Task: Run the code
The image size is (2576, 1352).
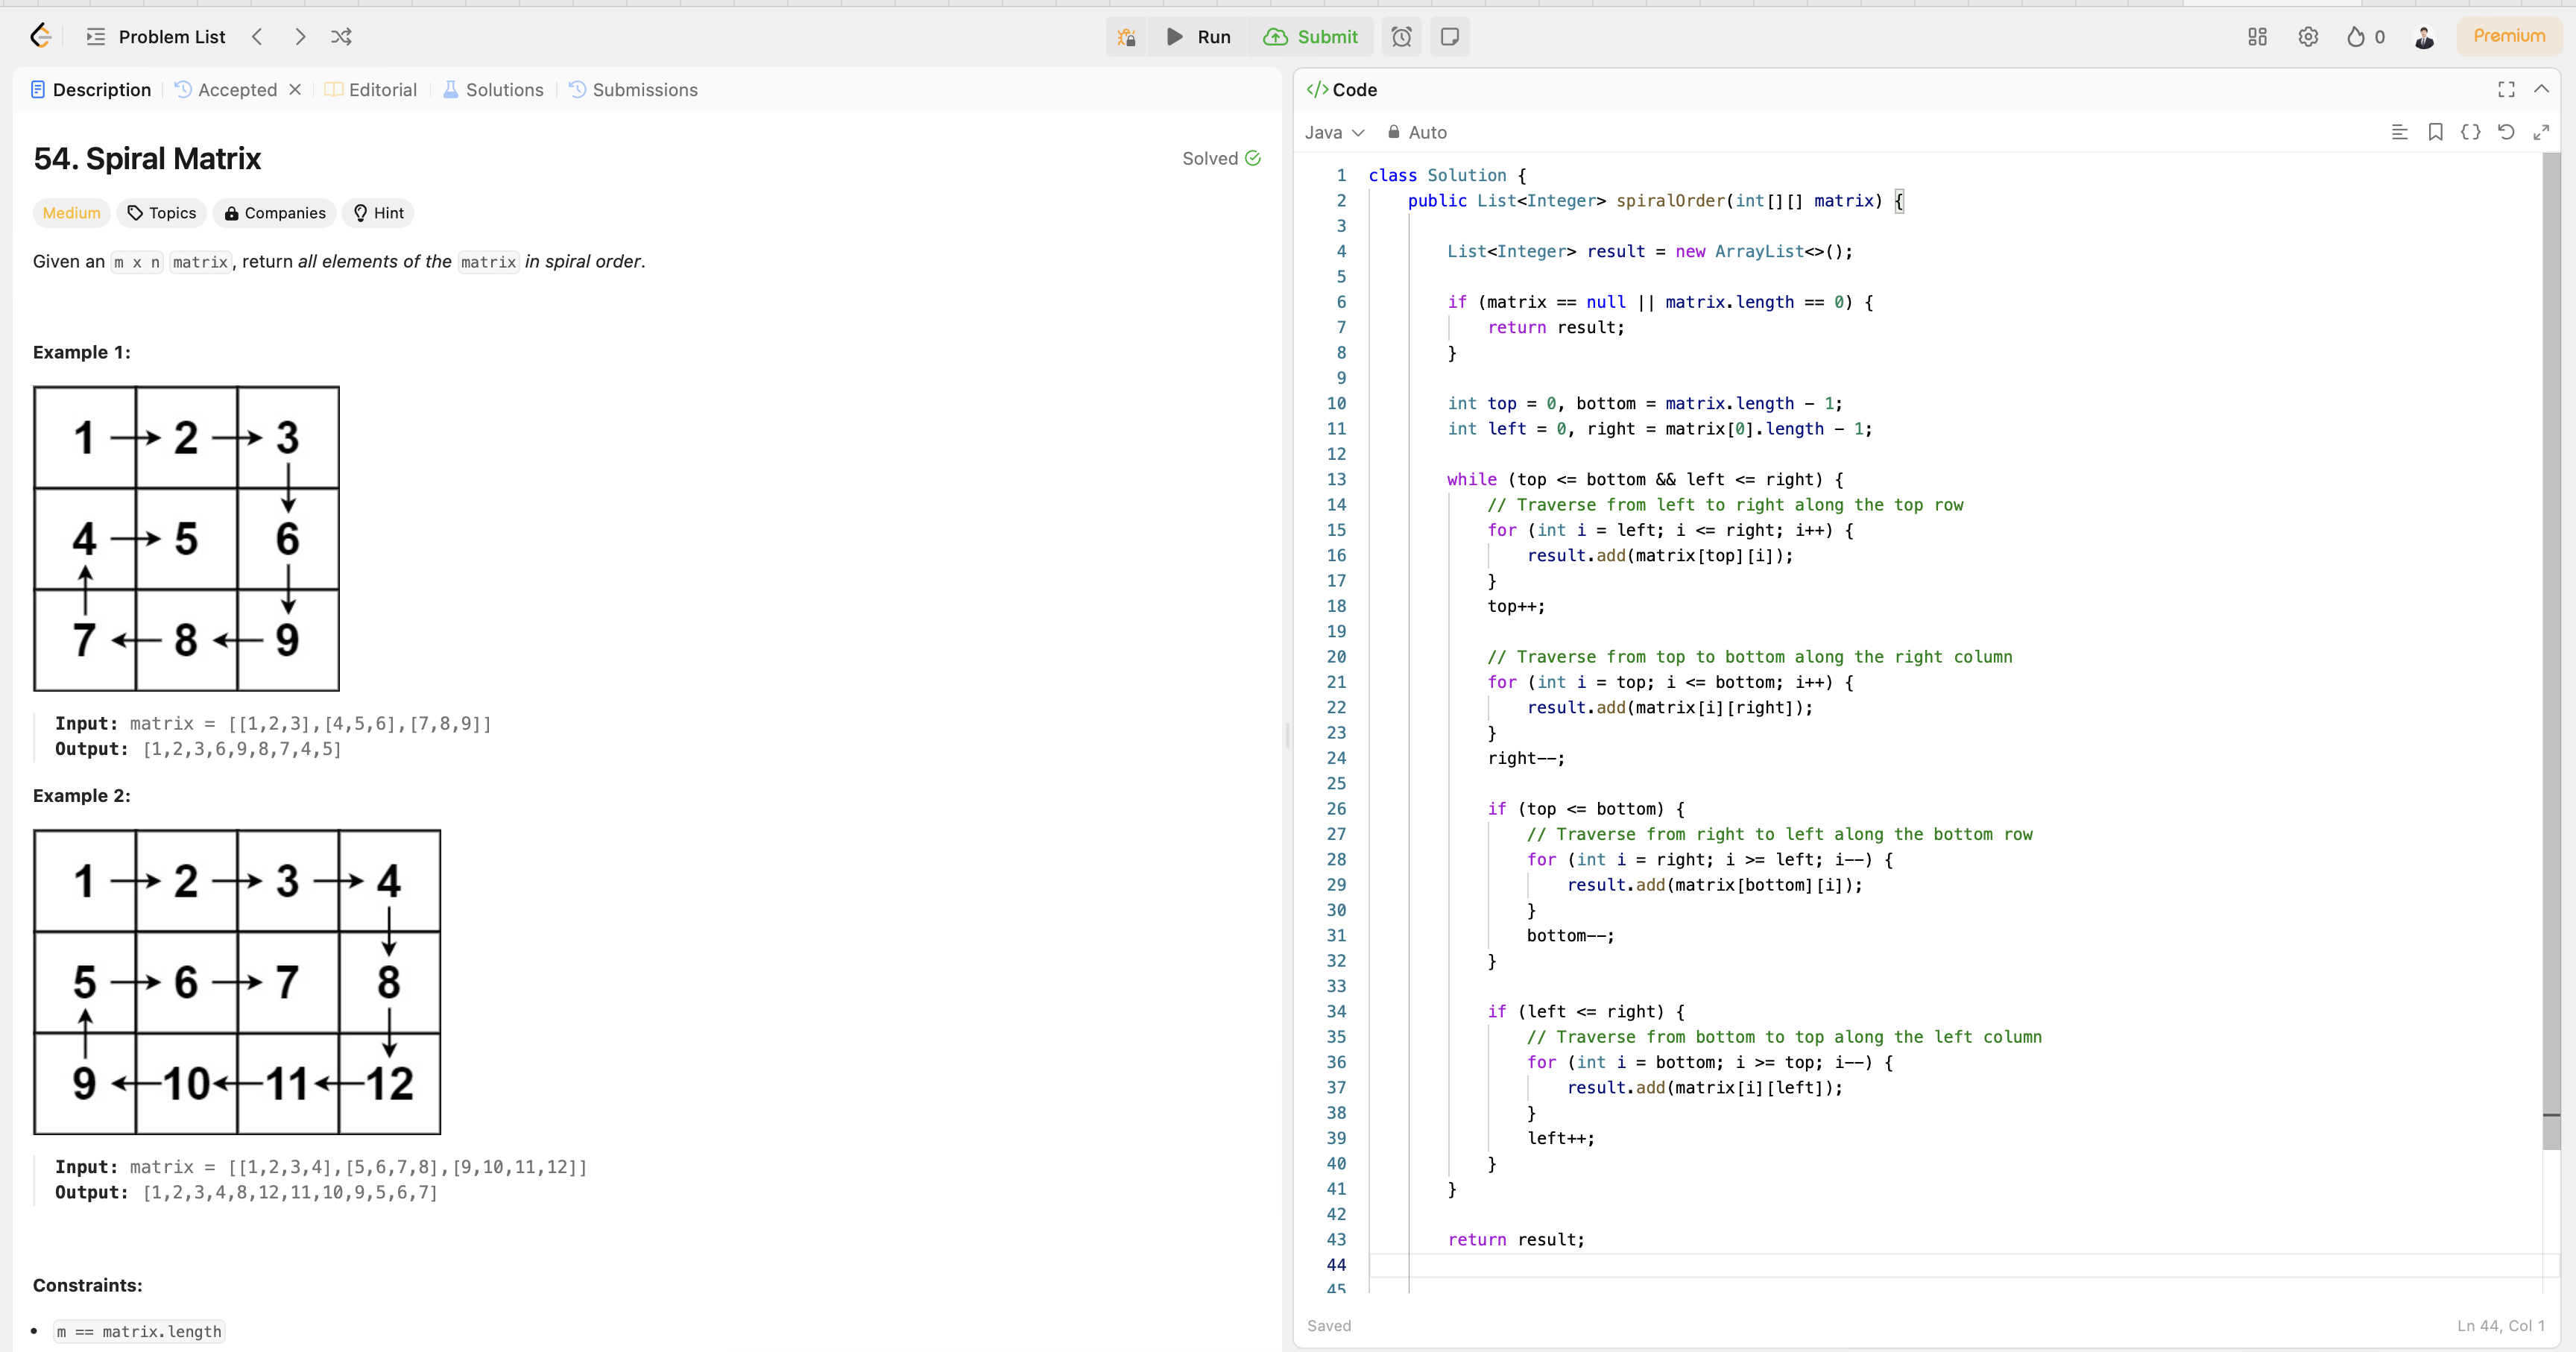Action: (1198, 37)
